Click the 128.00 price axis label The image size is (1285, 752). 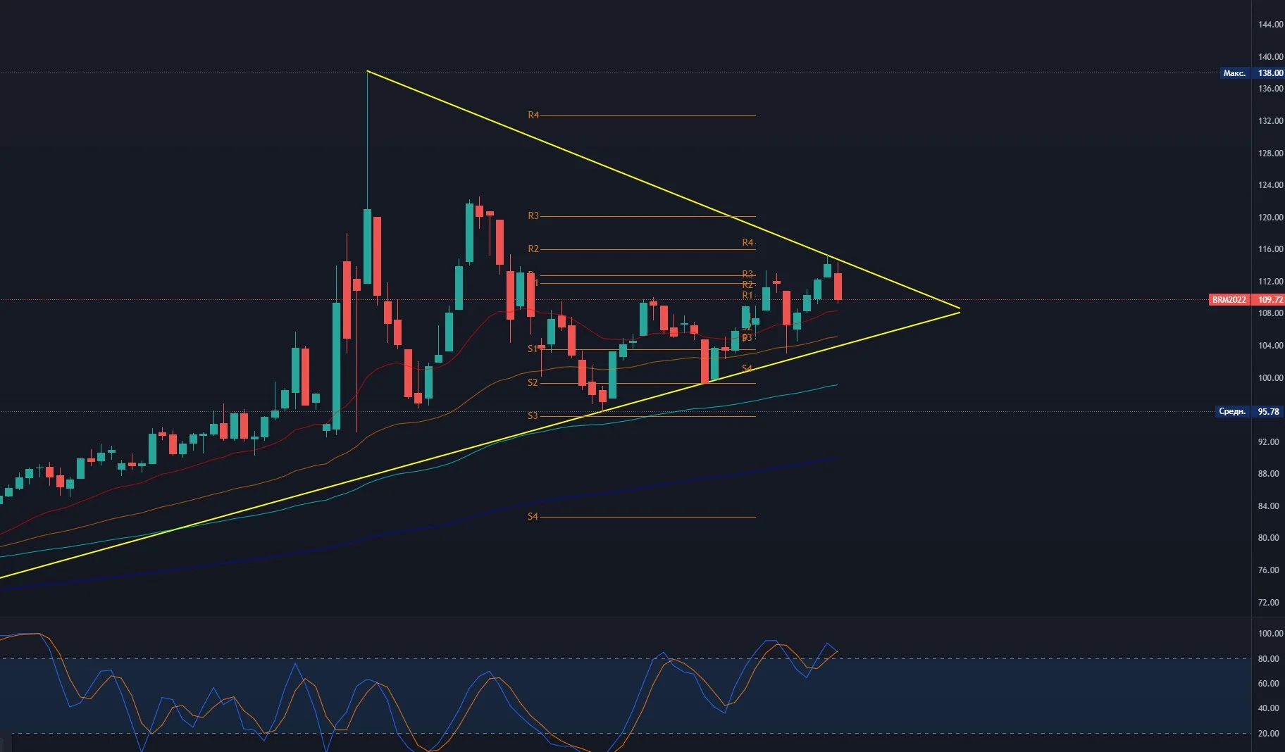click(1270, 153)
